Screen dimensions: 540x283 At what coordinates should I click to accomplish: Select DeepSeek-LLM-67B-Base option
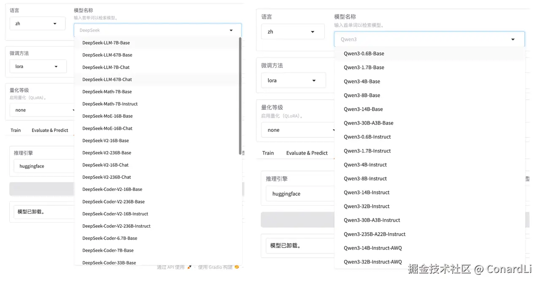157,55
